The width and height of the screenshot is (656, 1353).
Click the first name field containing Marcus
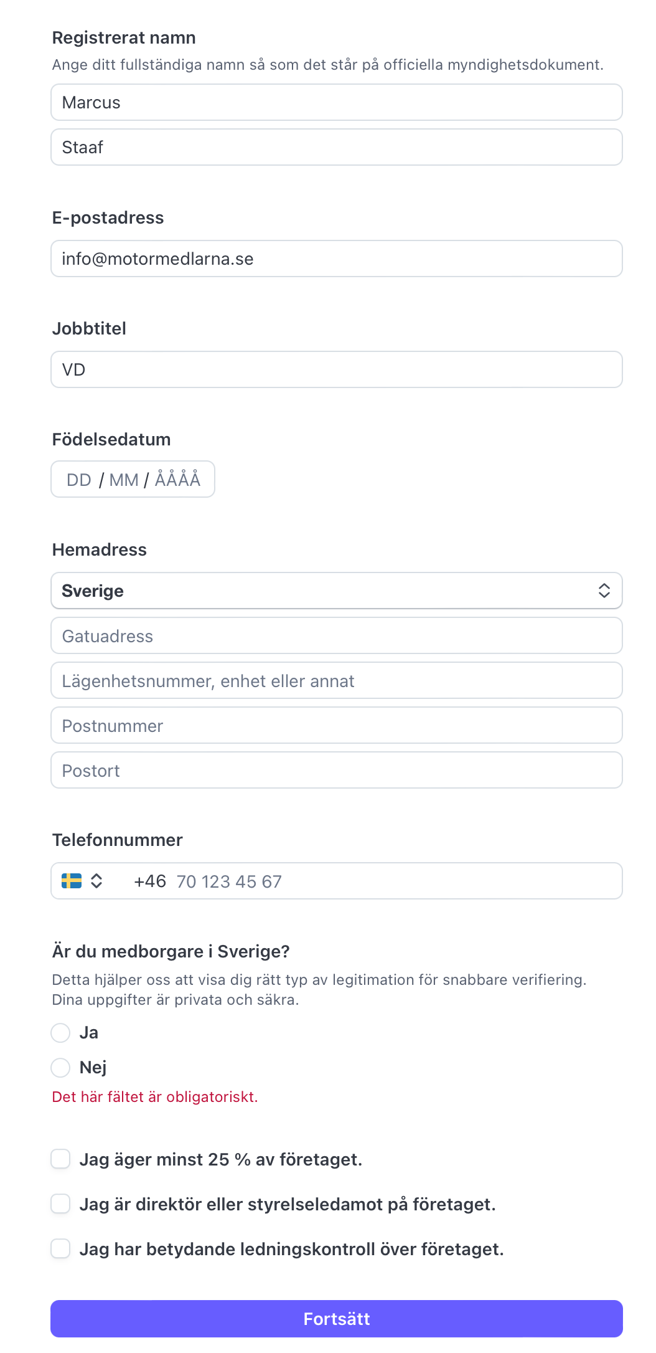[336, 102]
